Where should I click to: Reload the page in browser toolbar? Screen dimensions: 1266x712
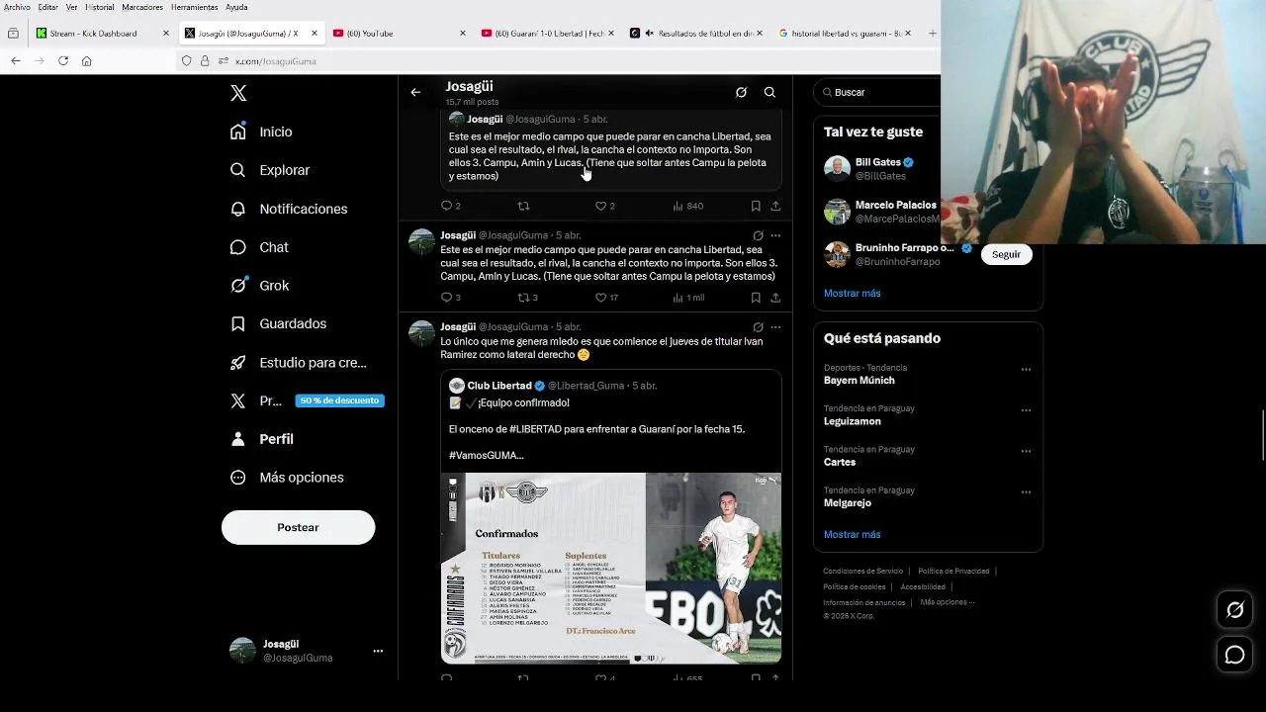click(x=63, y=60)
